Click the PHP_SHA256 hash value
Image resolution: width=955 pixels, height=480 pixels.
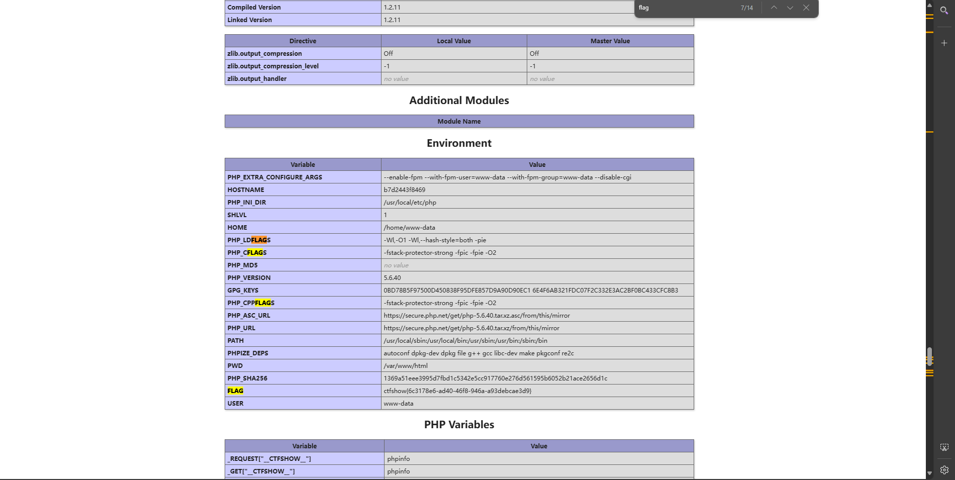click(495, 378)
